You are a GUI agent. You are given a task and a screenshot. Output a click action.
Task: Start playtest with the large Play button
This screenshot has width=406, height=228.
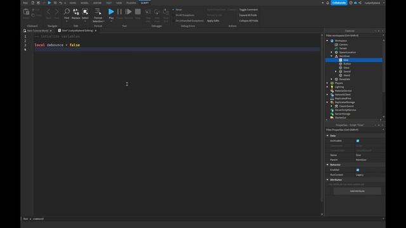coord(111,11)
